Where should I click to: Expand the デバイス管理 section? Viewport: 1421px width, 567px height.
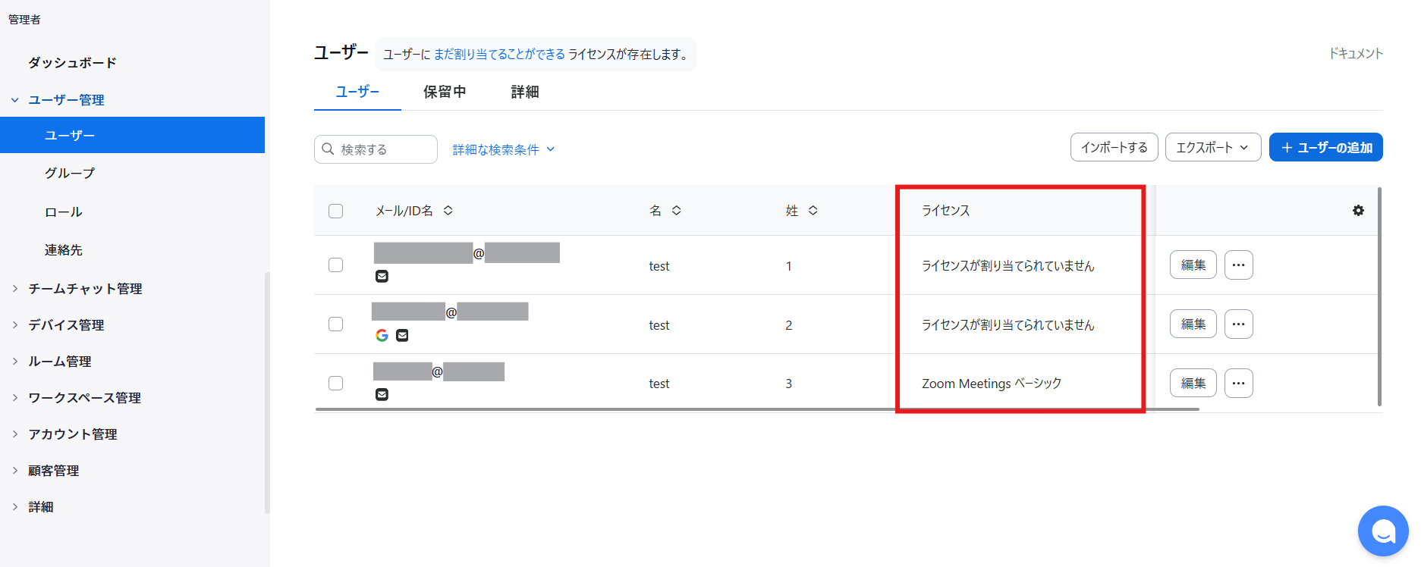[x=14, y=325]
